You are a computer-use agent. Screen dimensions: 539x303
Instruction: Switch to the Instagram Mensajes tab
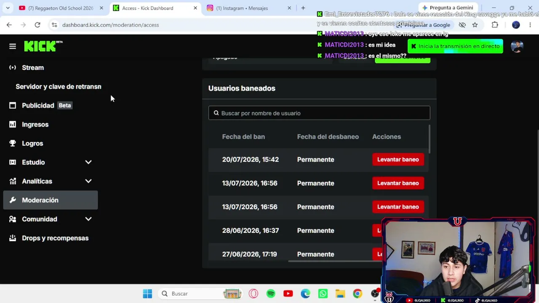click(250, 8)
